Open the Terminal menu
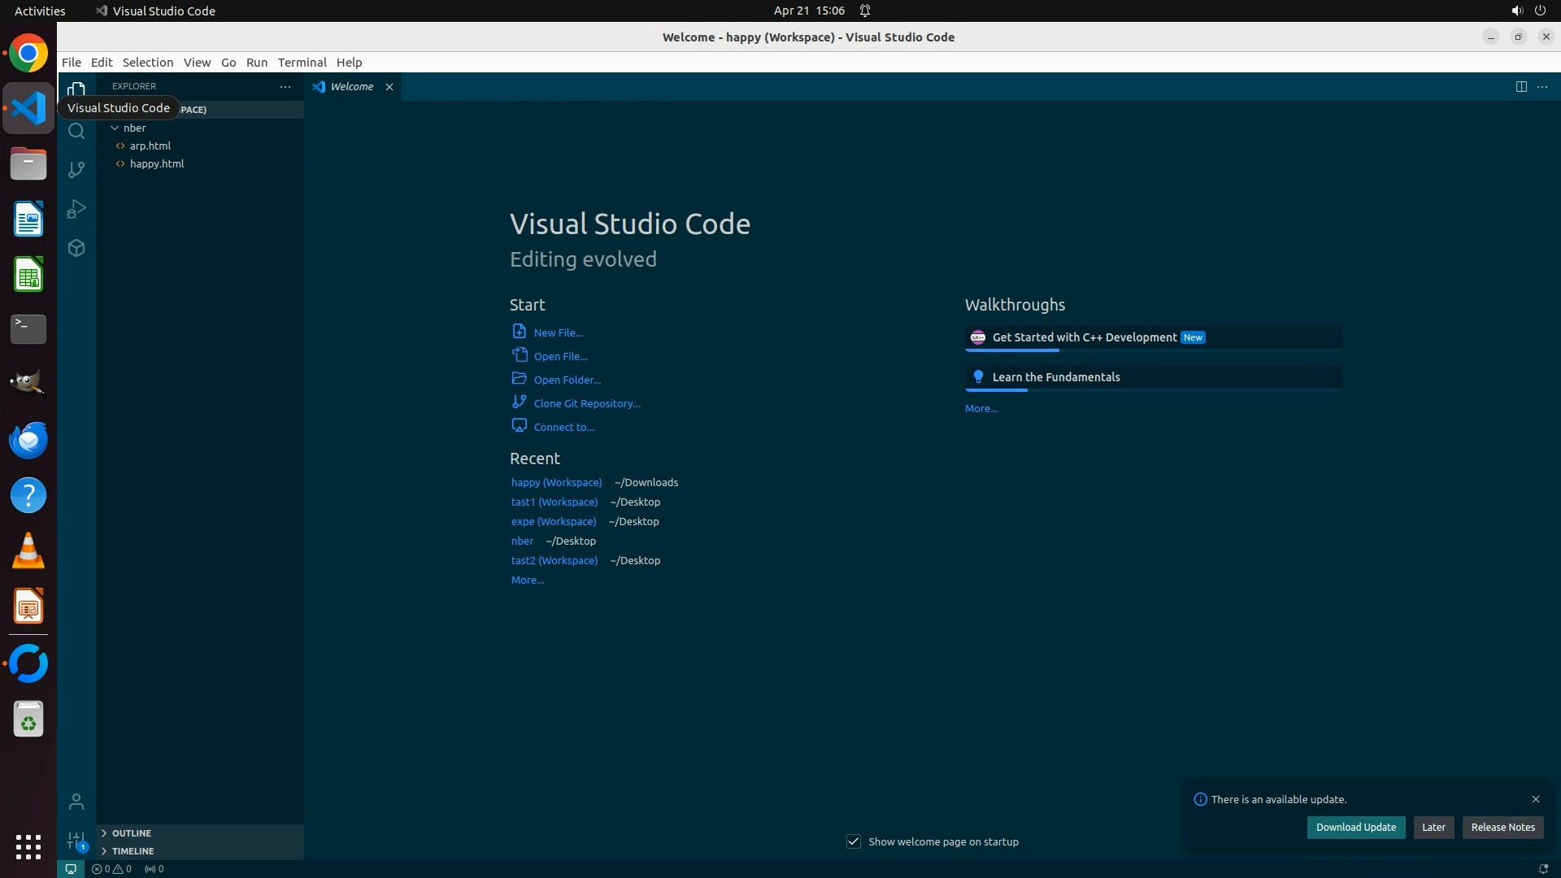The height and width of the screenshot is (878, 1561). [302, 62]
